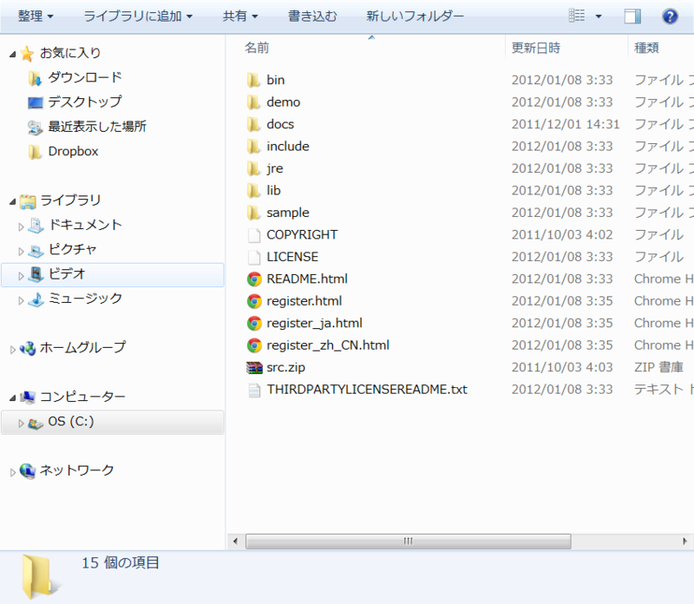Select the THIRDPARTYLICENSEREADME.txt file name

367,390
